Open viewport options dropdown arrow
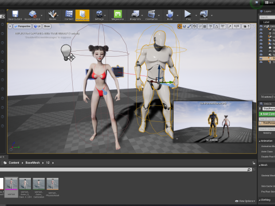The width and height of the screenshot is (275, 206). pyautogui.click(x=10, y=26)
